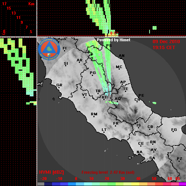This screenshot has width=186, height=186.
Task: Click the PZ city marker
Action: coord(179,161)
